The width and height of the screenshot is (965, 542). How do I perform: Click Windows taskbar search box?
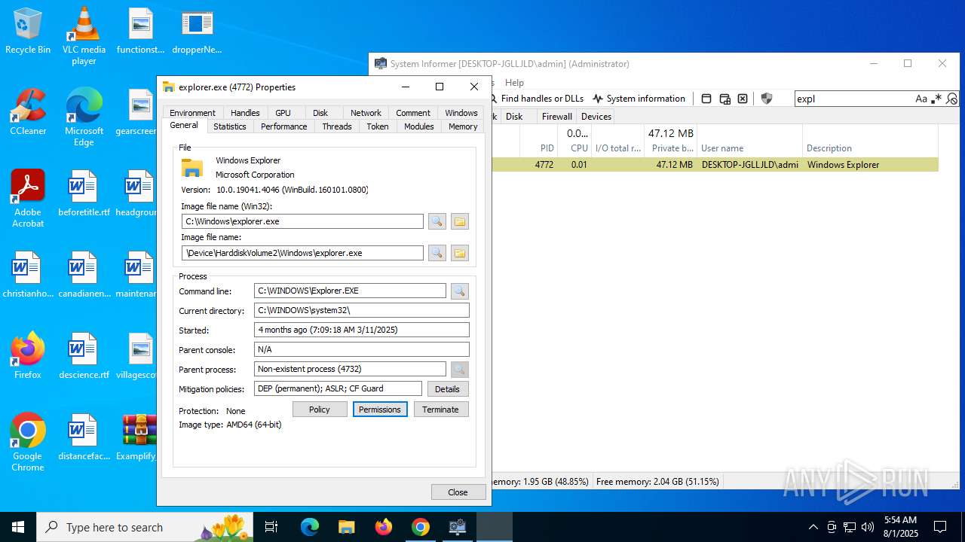click(145, 527)
